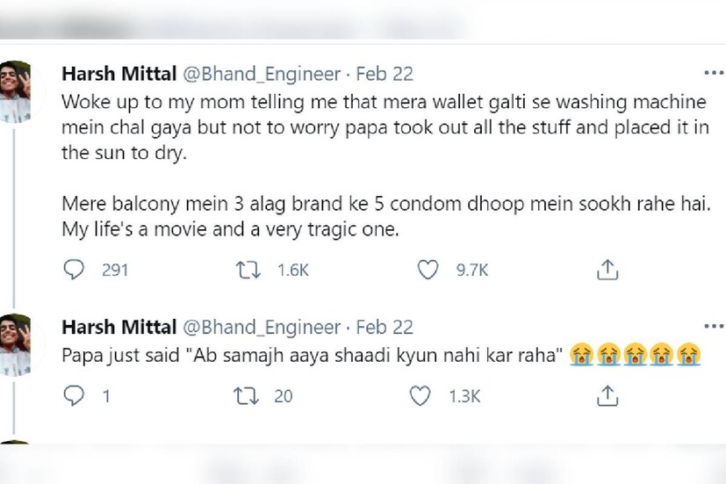Image resolution: width=726 pixels, height=484 pixels.
Task: Click the @Bhand_Engineer handle on the first tweet
Action: point(261,74)
